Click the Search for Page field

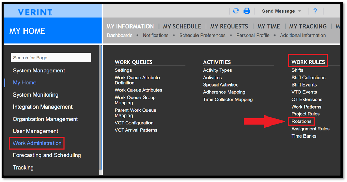51,58
